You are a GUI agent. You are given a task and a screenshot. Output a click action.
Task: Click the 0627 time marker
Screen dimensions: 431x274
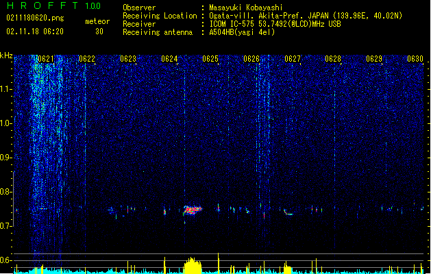293,59
